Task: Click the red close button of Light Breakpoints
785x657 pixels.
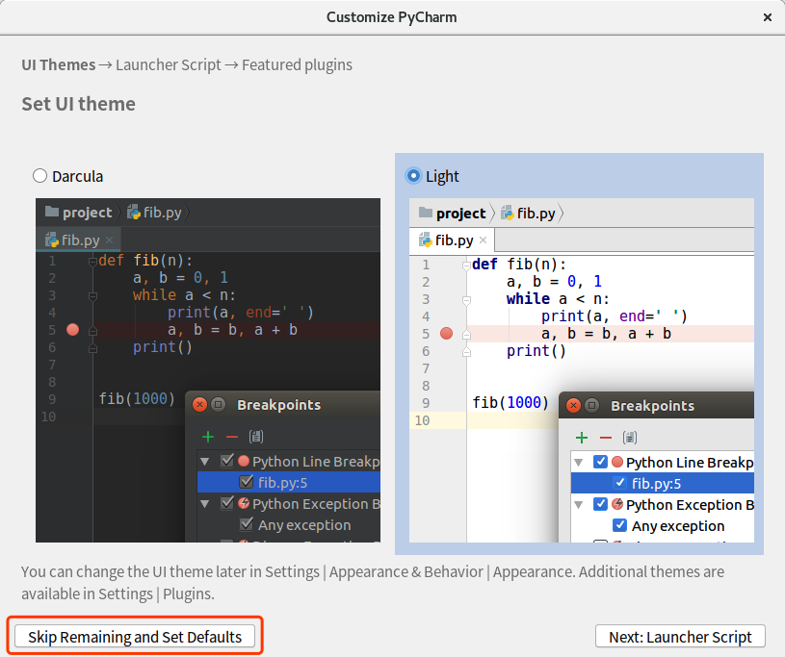Action: (x=573, y=406)
